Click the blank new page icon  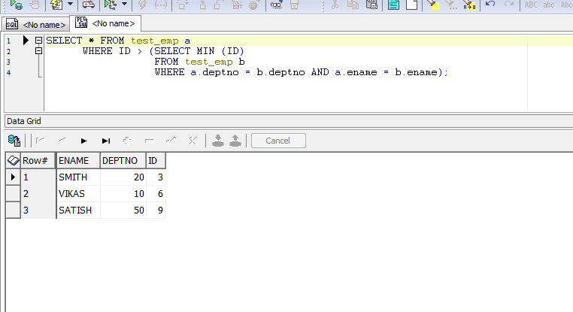tap(411, 5)
